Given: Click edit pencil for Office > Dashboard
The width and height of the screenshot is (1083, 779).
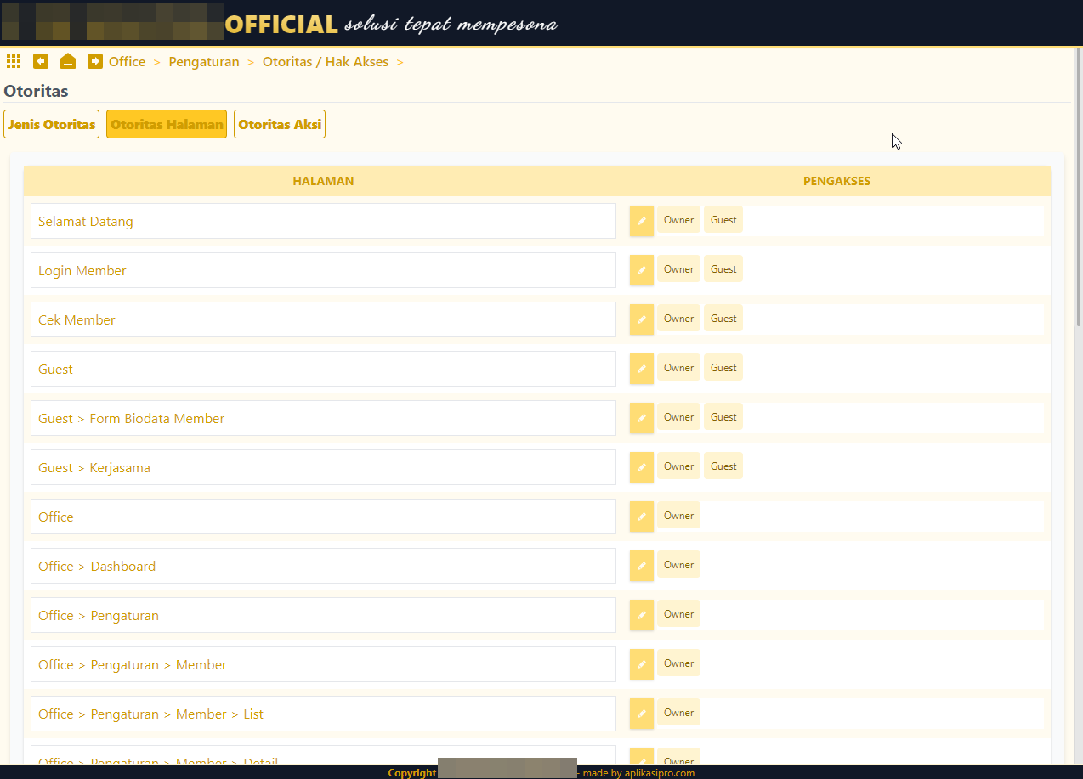Looking at the screenshot, I should pos(642,566).
